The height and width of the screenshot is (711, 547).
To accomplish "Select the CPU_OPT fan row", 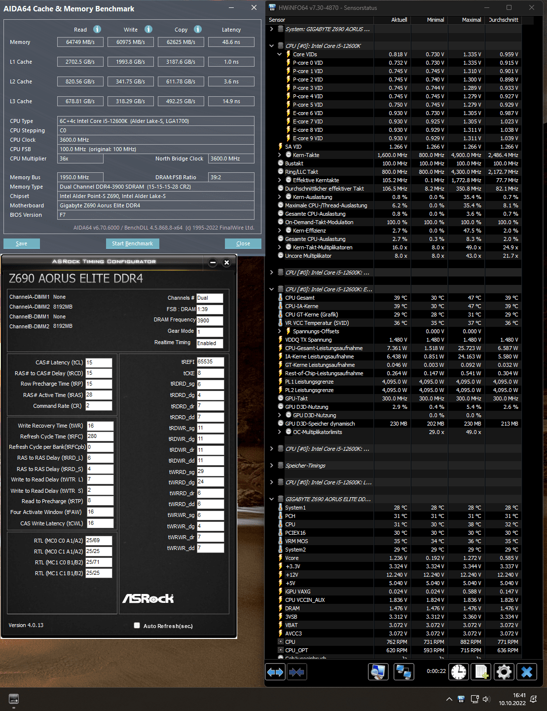I will click(394, 650).
